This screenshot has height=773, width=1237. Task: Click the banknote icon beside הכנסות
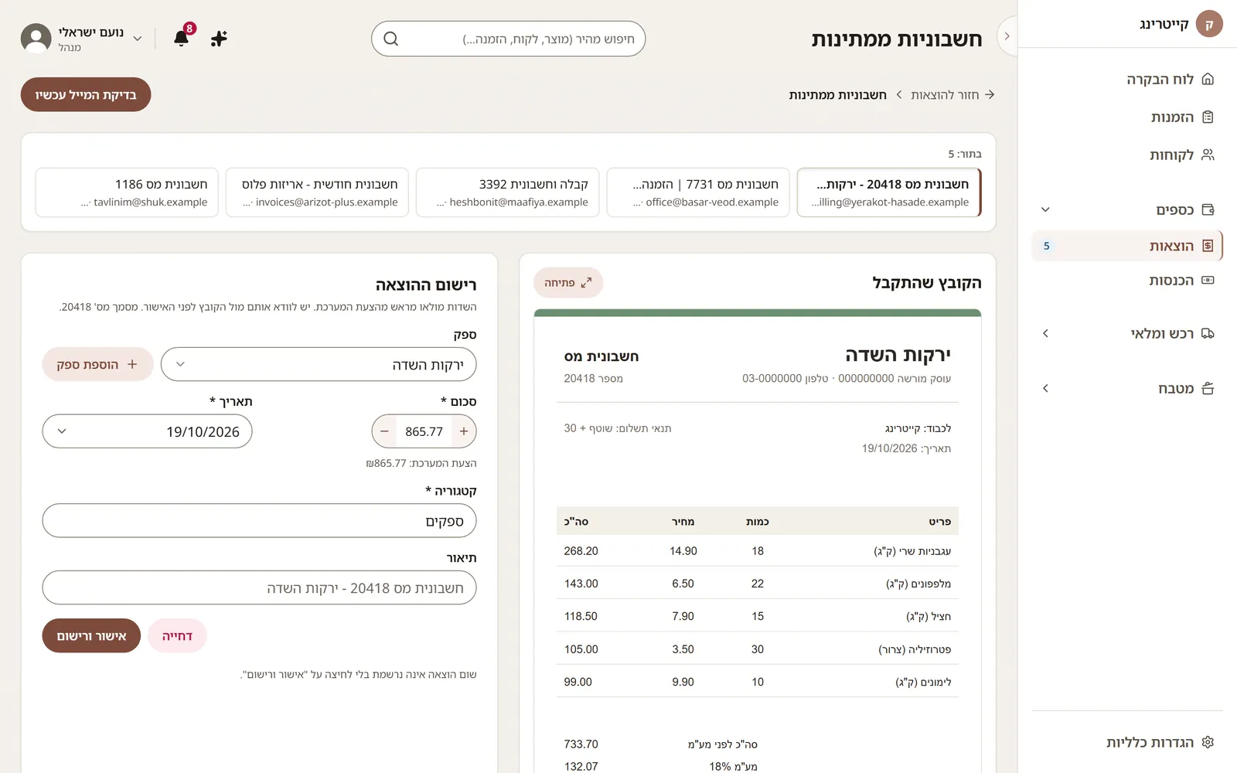[x=1208, y=280]
